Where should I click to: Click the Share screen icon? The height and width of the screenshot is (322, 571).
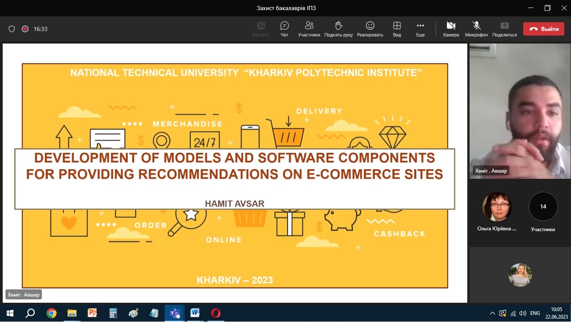[x=504, y=29]
